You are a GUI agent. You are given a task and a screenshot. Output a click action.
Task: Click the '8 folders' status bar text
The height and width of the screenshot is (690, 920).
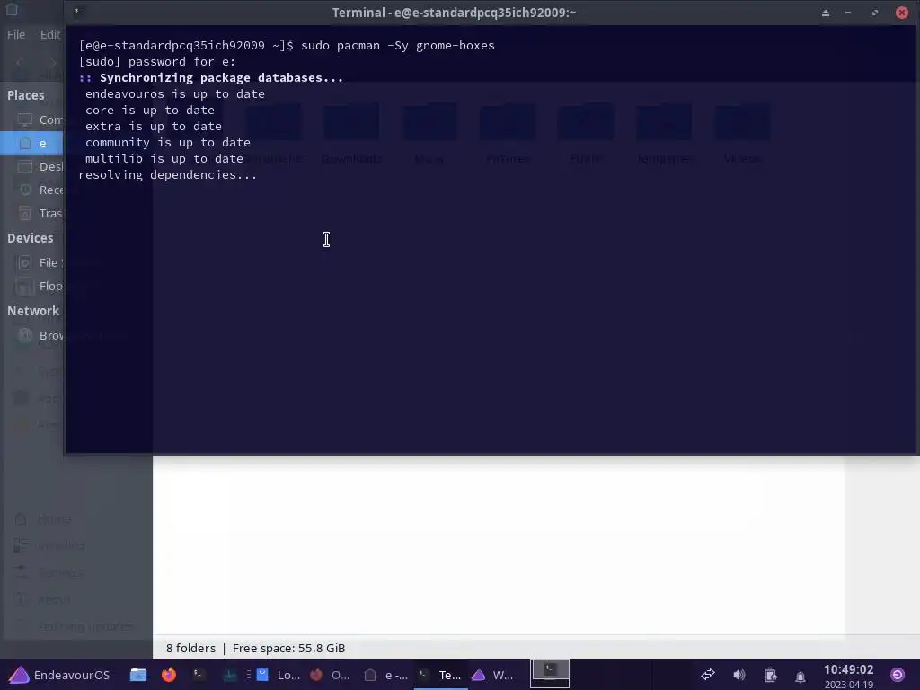[x=190, y=649]
